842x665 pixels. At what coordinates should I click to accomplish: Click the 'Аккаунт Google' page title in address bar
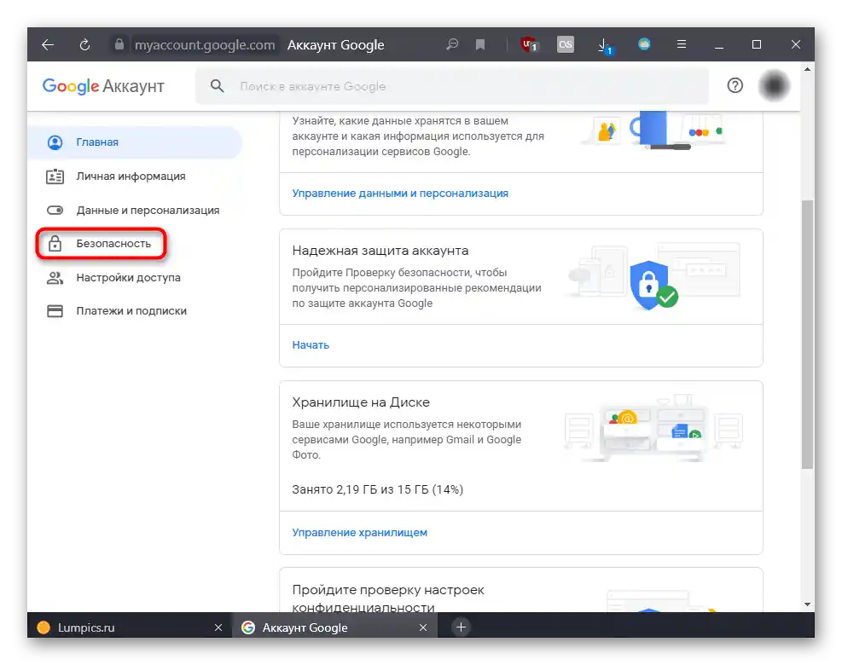(335, 45)
